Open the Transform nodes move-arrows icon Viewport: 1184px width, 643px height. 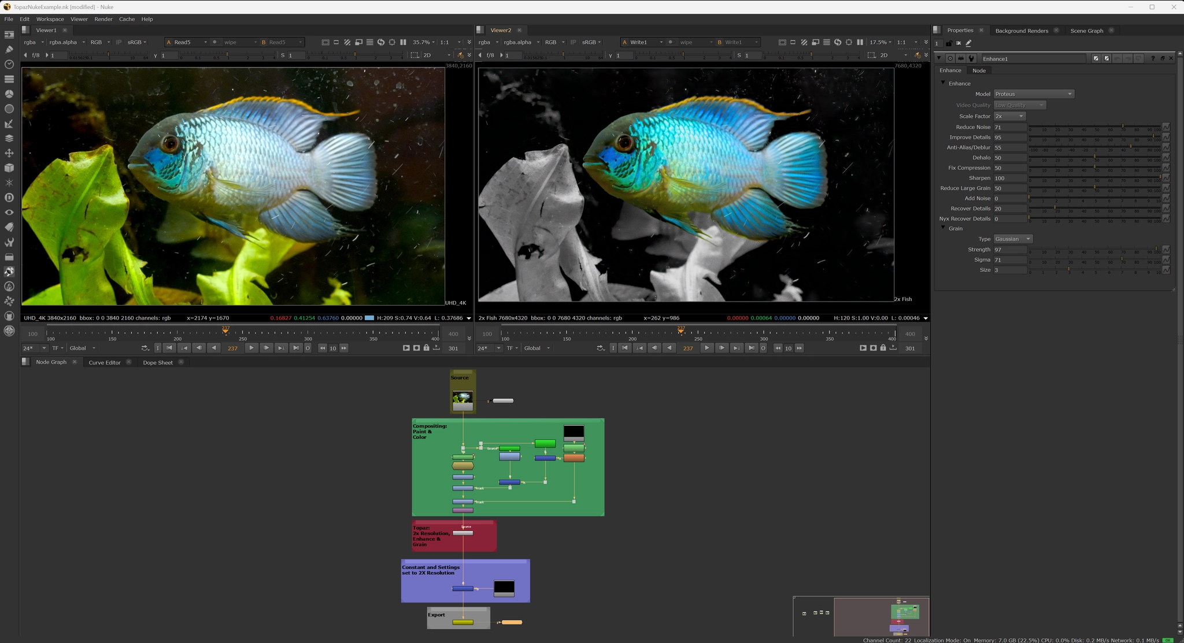9,153
